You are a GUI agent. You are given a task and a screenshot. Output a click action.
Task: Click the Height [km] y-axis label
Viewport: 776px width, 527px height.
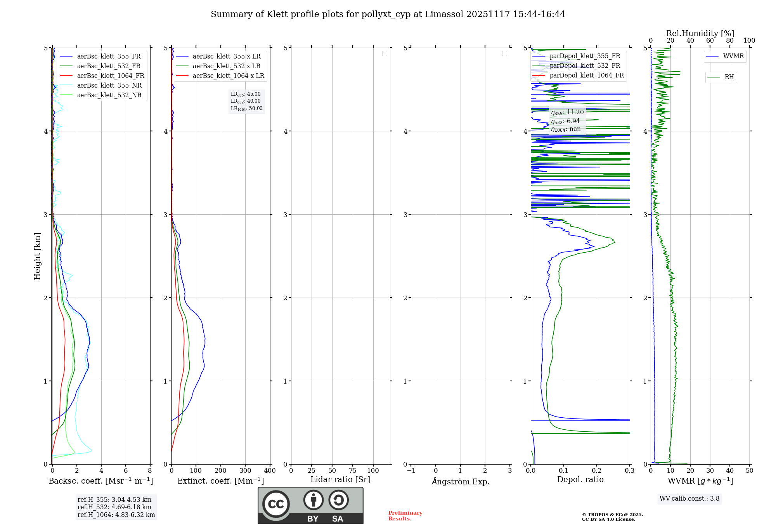click(x=37, y=256)
